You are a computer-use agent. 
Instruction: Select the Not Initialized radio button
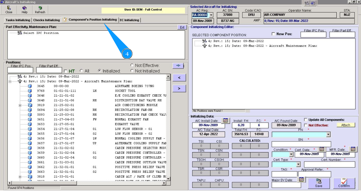(x=132, y=71)
